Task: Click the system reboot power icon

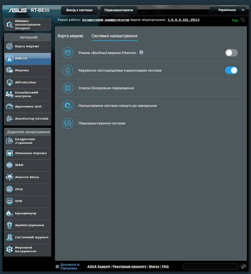Action: 68,123
